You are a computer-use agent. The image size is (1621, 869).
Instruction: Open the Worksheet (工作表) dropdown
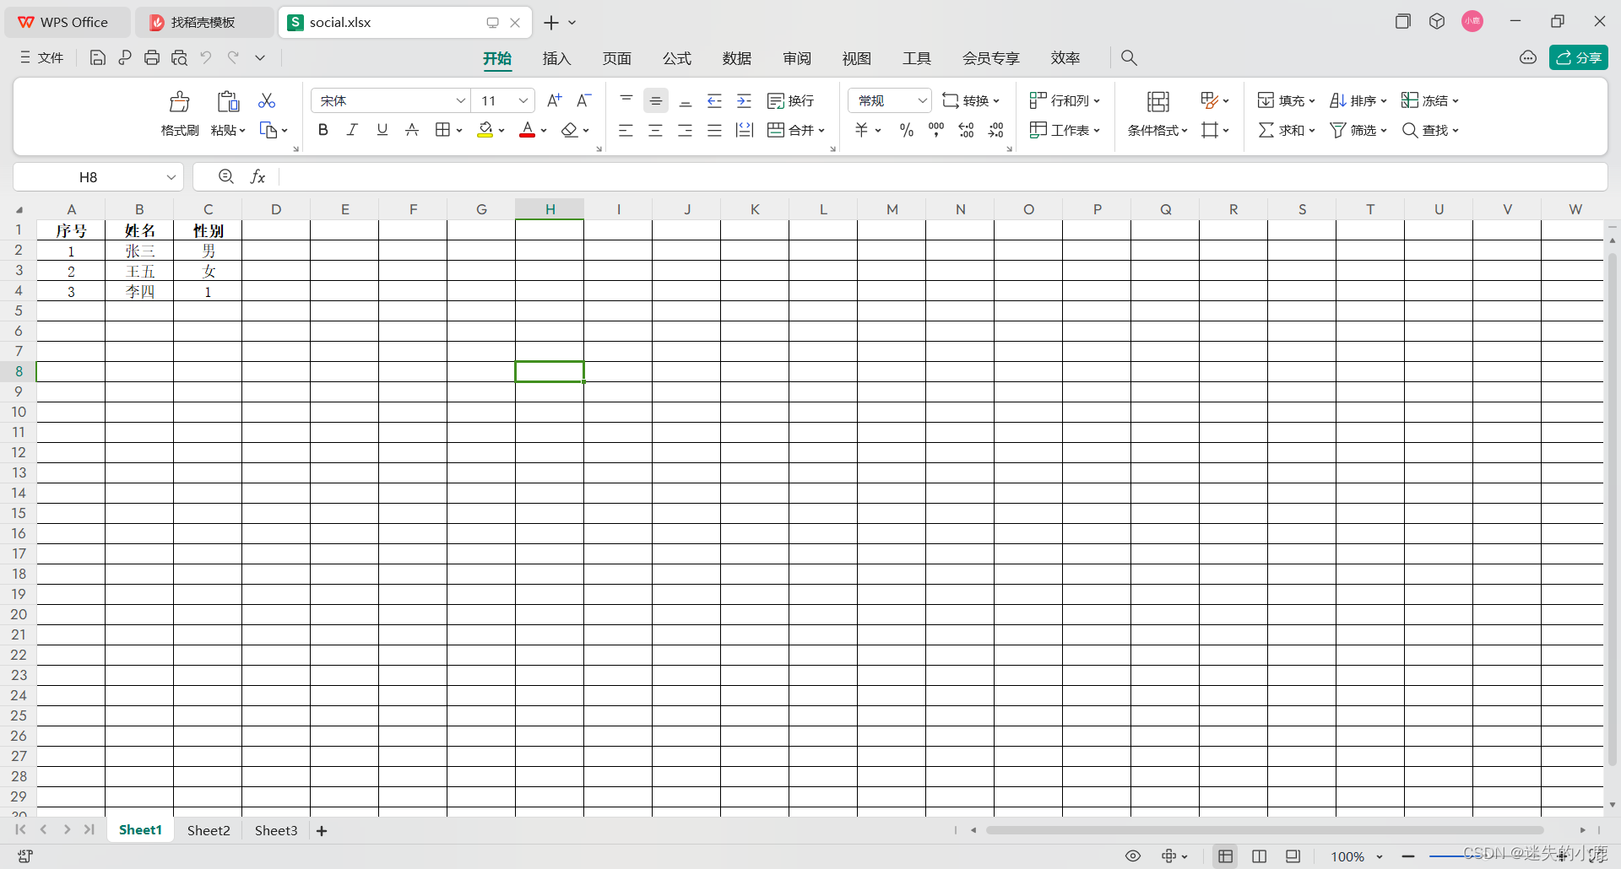click(x=1065, y=130)
